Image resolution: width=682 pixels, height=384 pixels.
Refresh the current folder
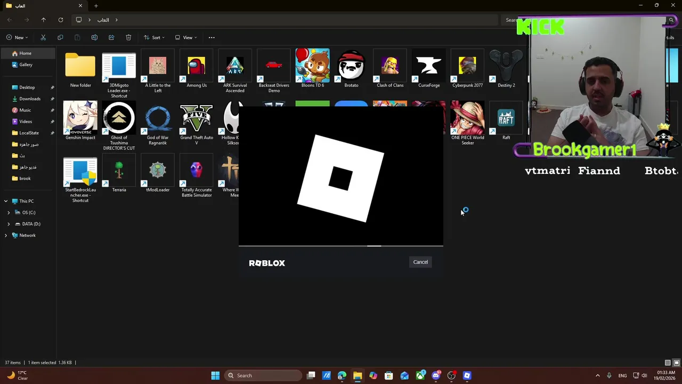pyautogui.click(x=61, y=20)
